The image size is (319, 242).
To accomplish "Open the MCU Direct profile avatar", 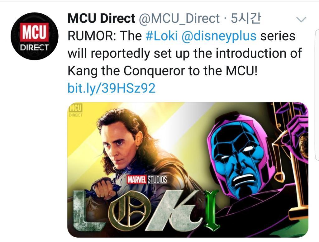I will click(35, 36).
